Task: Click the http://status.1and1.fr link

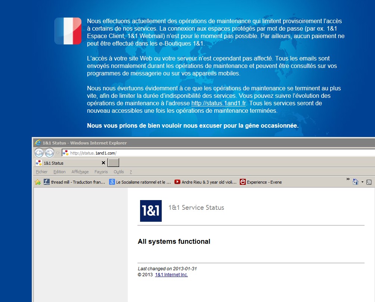Action: coord(219,103)
